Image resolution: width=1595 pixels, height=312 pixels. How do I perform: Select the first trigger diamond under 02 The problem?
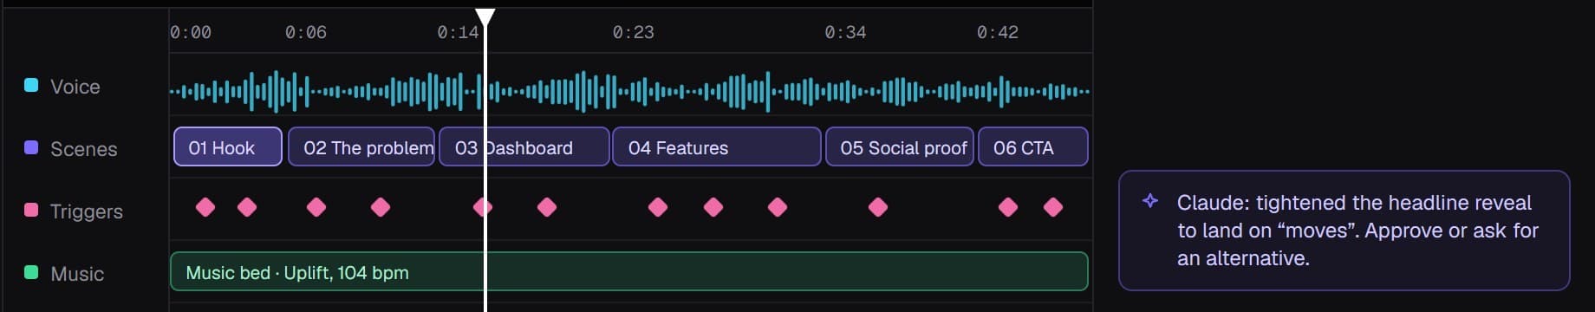pyautogui.click(x=316, y=207)
